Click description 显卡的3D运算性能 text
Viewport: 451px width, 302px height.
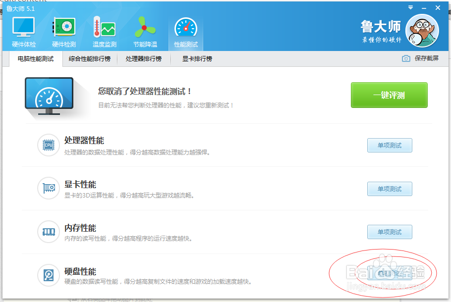coord(130,196)
